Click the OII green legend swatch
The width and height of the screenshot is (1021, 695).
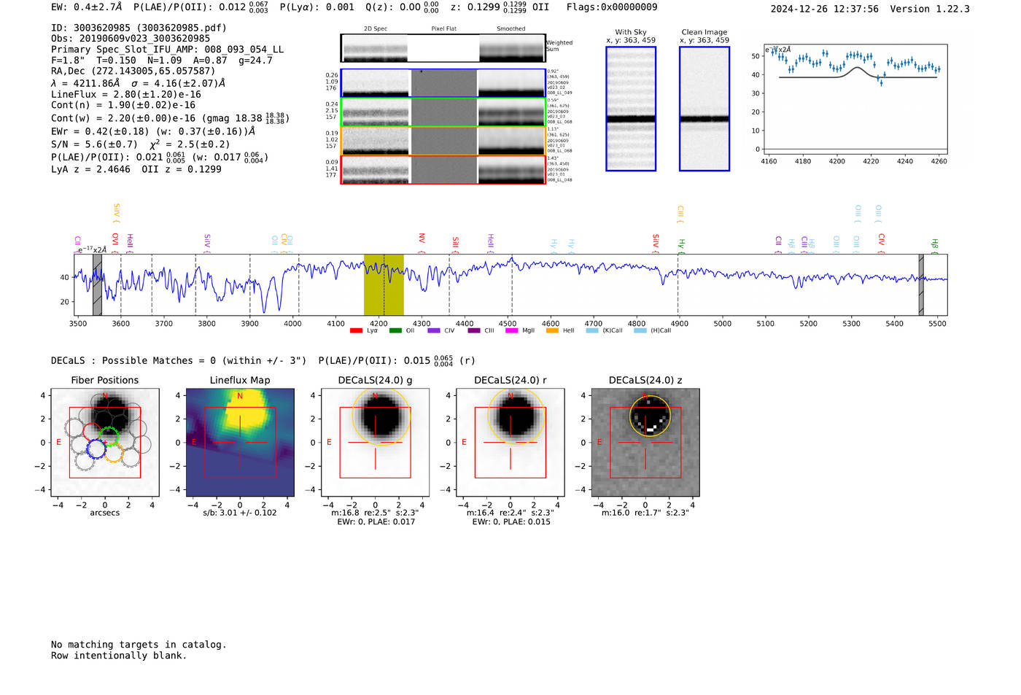click(x=395, y=331)
